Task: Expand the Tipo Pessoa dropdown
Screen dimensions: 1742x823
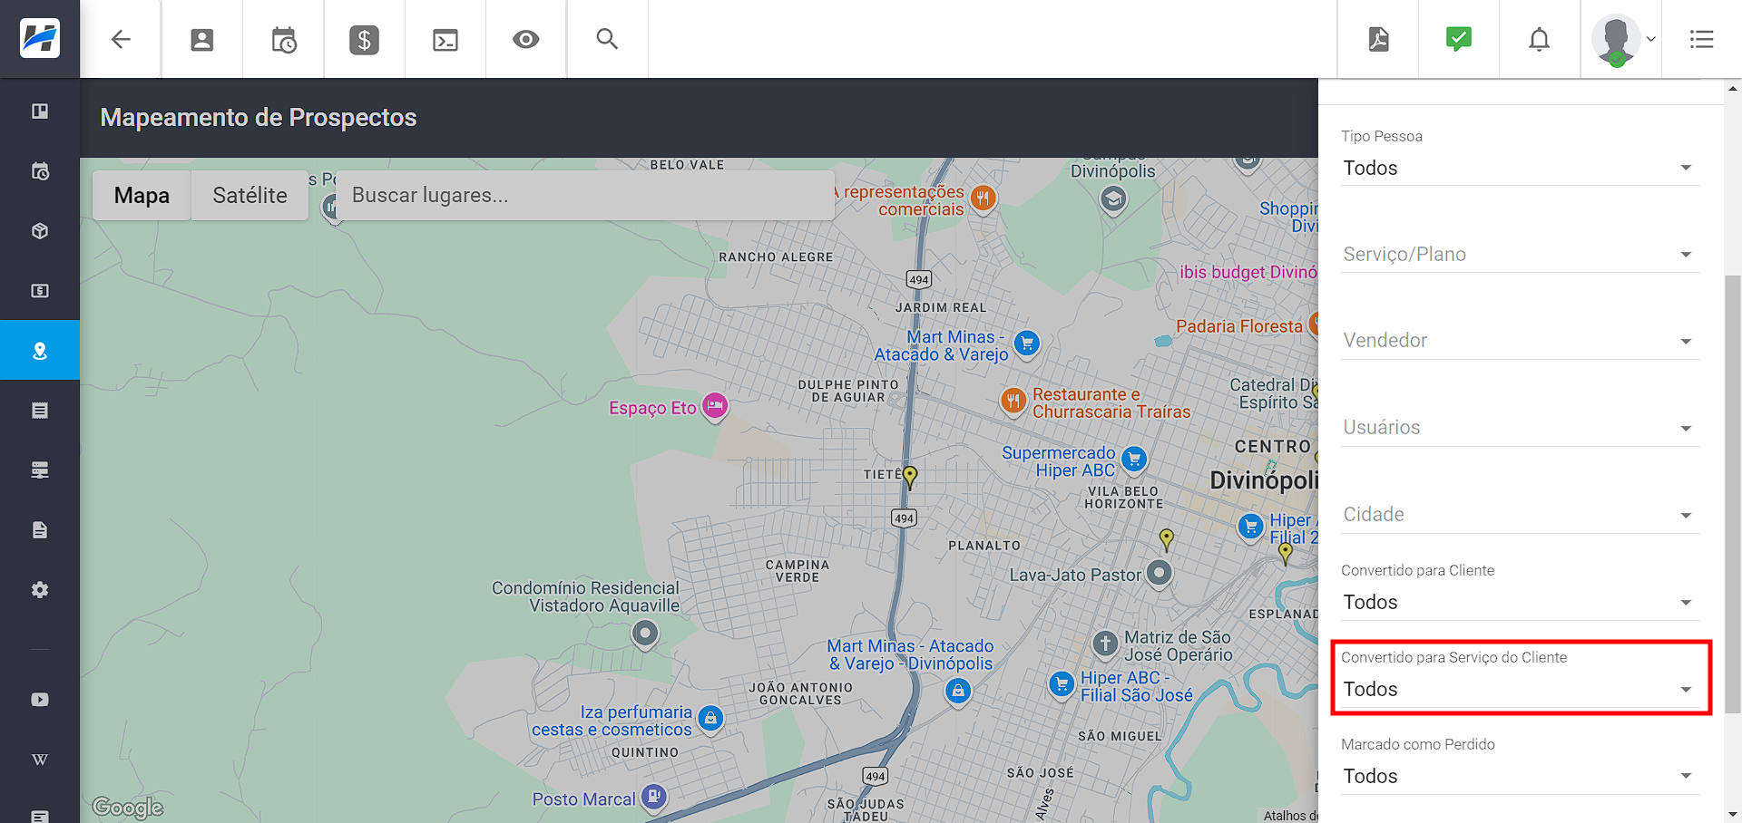Action: (x=1520, y=168)
